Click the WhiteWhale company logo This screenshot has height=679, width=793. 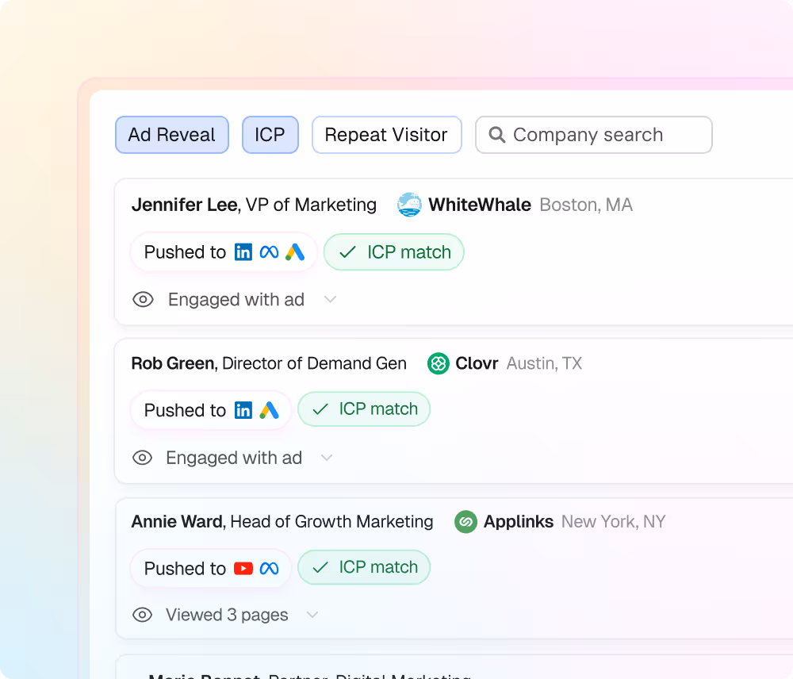click(x=409, y=205)
